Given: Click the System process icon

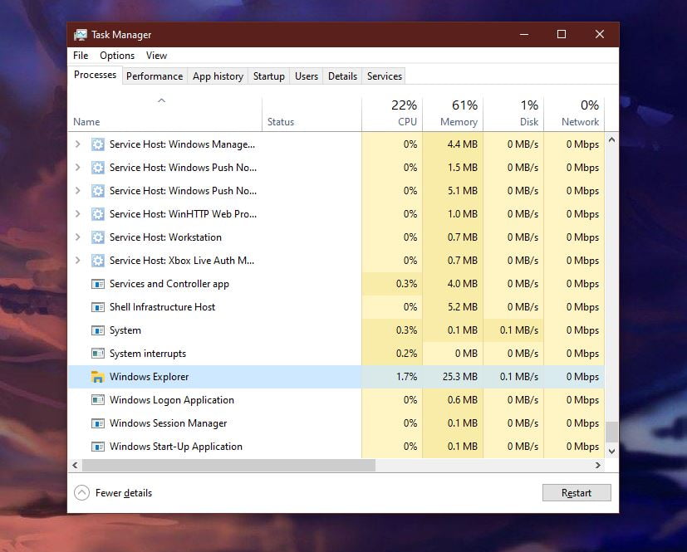Looking at the screenshot, I should (98, 330).
